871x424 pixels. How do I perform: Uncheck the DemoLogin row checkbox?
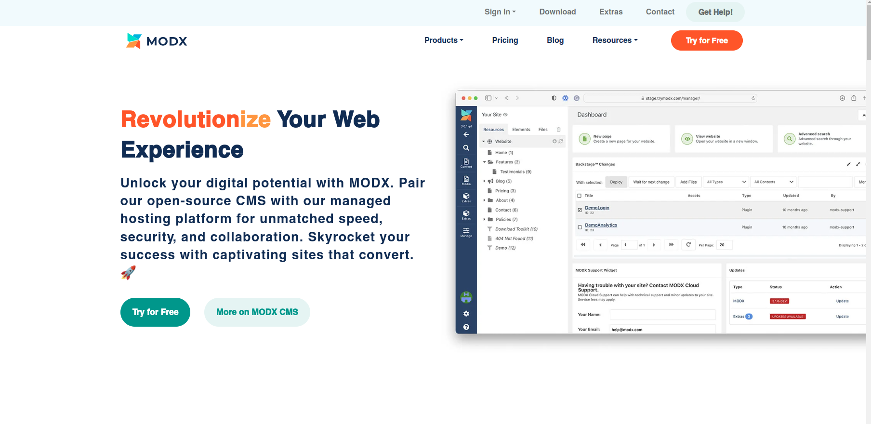coord(580,210)
